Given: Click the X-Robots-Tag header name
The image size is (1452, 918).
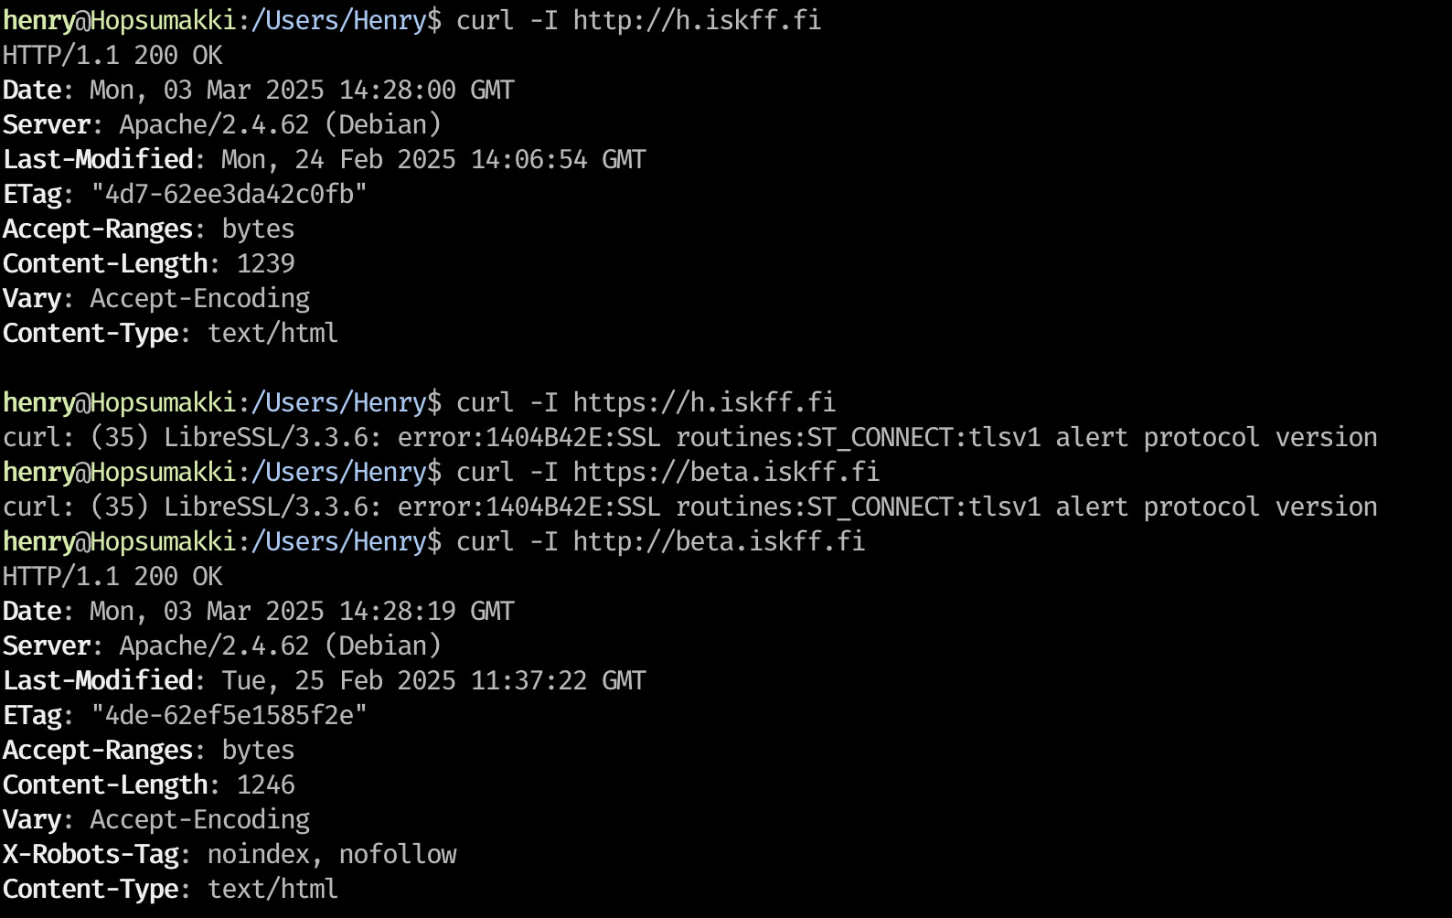Looking at the screenshot, I should [91, 854].
